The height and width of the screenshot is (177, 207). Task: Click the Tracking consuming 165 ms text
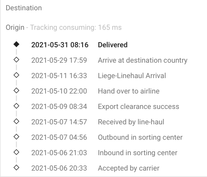76,27
